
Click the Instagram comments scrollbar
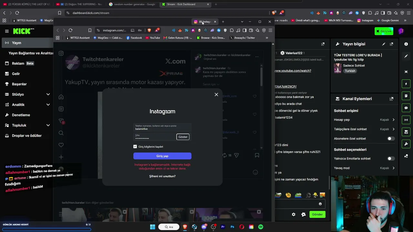[261, 76]
